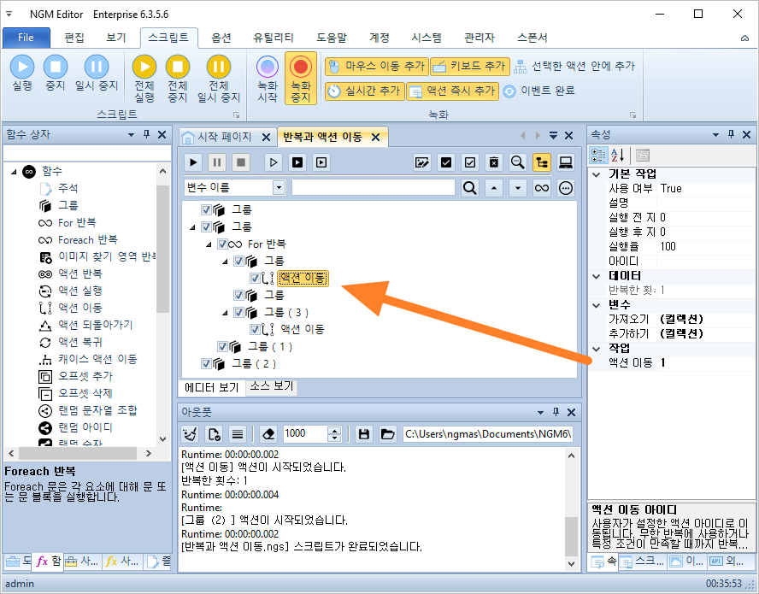Viewport: 759px width, 594px height.
Task: Click the delete icon in editor toolbar
Action: click(x=494, y=162)
